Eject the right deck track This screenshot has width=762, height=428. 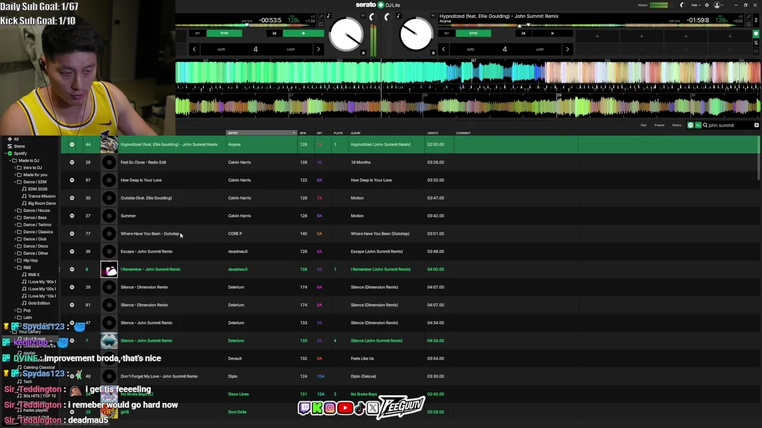[x=433, y=53]
